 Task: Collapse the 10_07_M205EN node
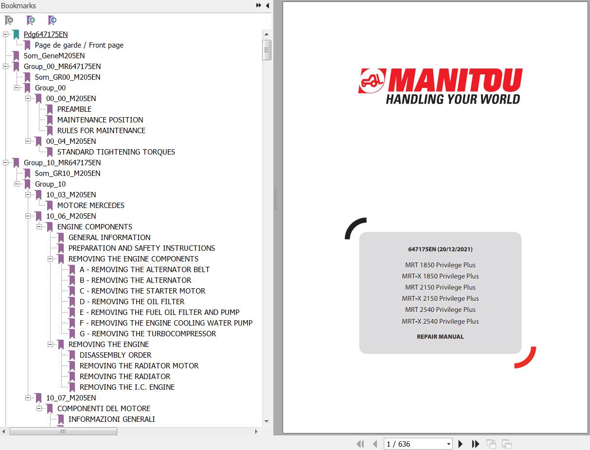coord(28,398)
